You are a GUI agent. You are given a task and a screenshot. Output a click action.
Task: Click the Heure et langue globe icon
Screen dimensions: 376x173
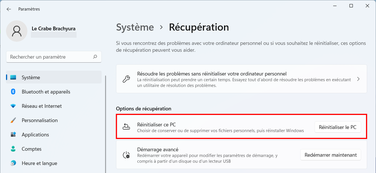(13, 163)
